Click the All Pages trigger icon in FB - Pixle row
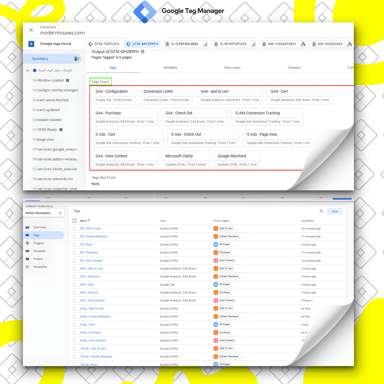Image resolution: width=384 pixels, height=384 pixels. 216,244
